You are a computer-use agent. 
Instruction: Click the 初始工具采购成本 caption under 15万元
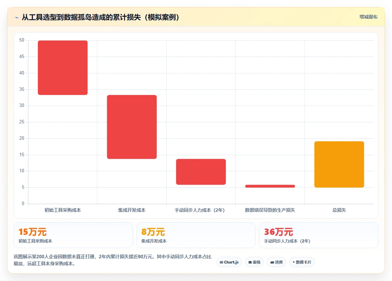pyautogui.click(x=35, y=241)
